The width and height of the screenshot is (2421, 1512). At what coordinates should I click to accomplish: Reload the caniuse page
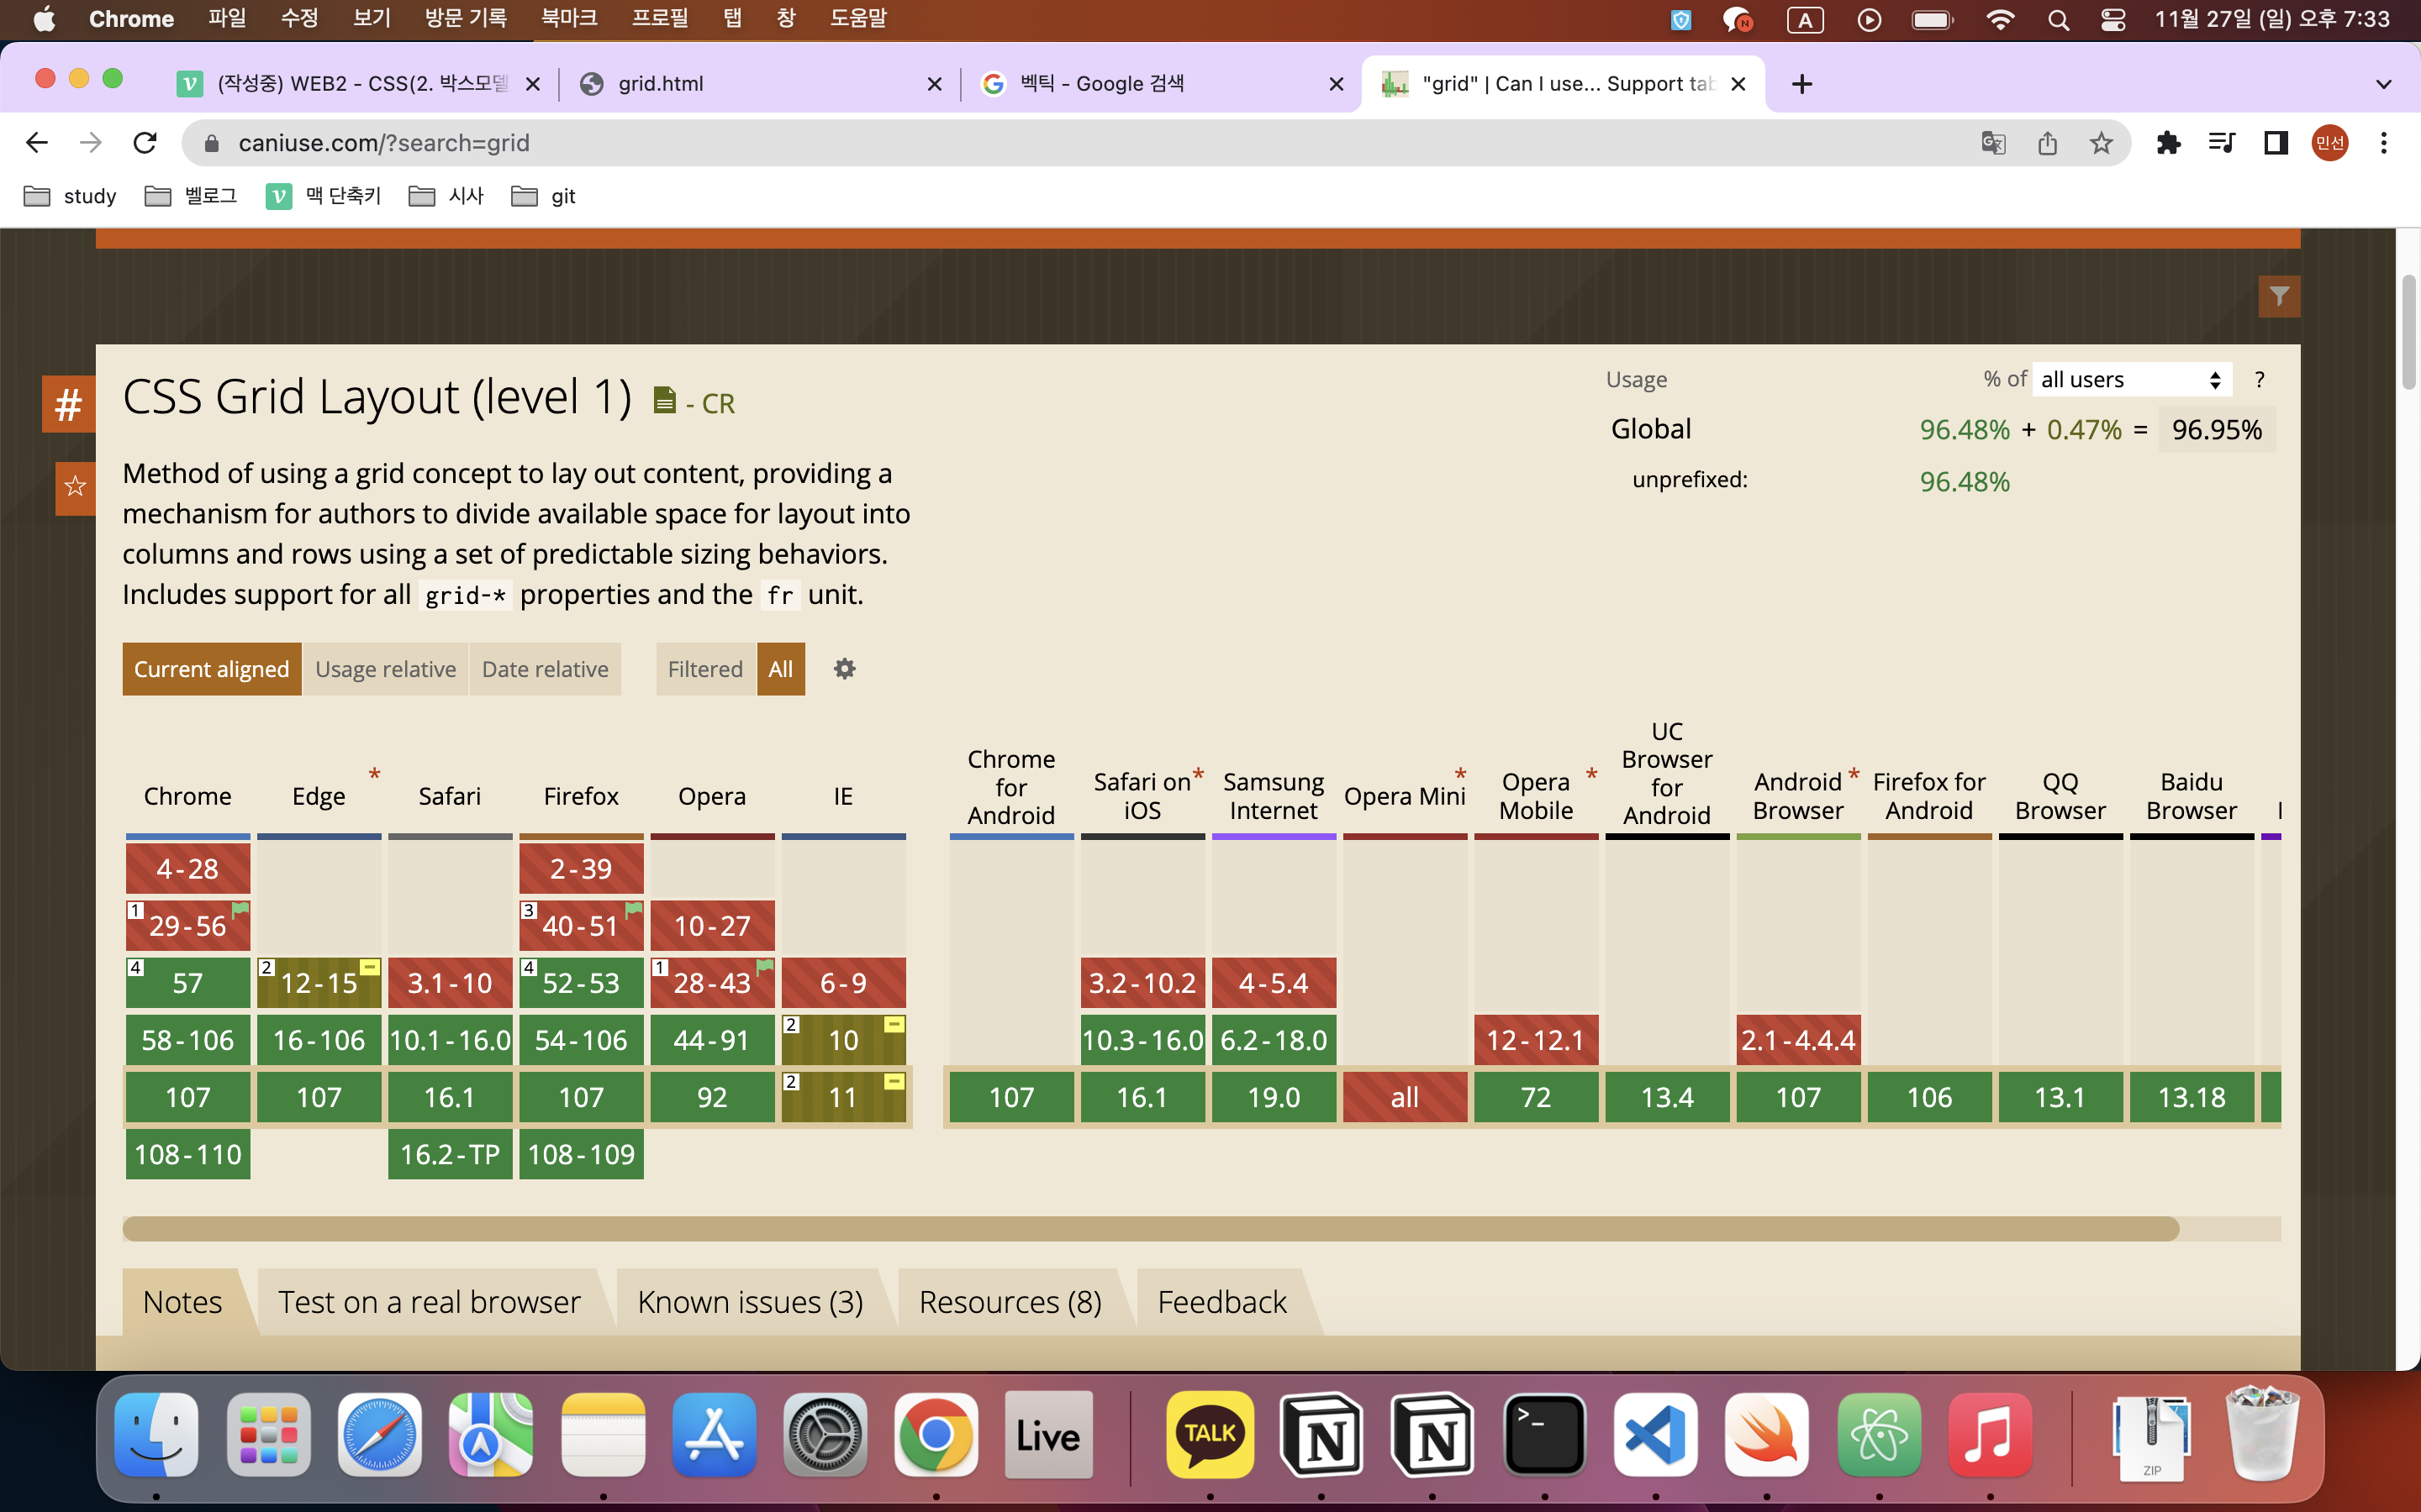click(145, 143)
